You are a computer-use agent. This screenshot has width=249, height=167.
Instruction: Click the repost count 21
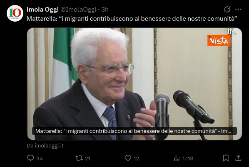pos(88,158)
